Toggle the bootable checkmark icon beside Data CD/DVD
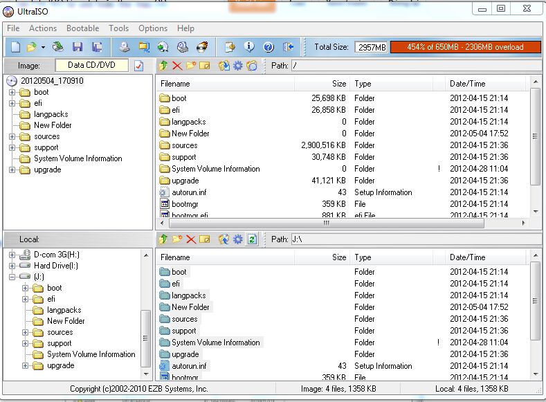This screenshot has width=546, height=402. pos(138,66)
